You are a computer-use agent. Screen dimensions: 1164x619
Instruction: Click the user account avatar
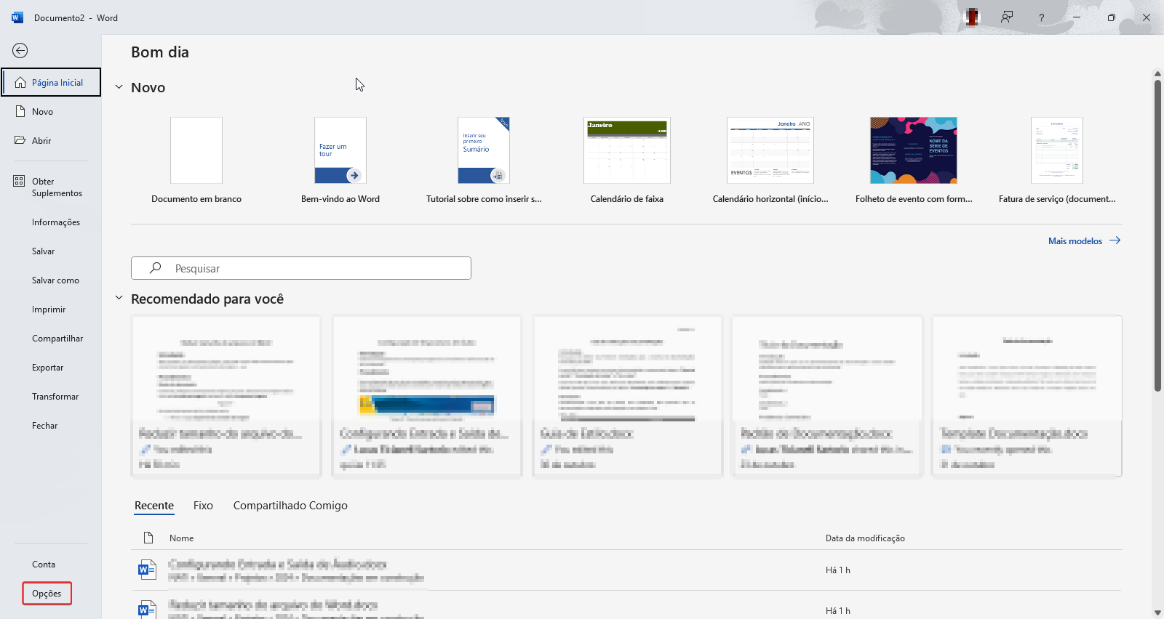tap(972, 17)
